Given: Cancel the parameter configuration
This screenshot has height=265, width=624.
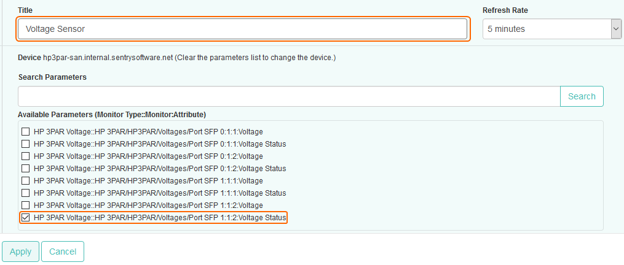Looking at the screenshot, I should 63,252.
